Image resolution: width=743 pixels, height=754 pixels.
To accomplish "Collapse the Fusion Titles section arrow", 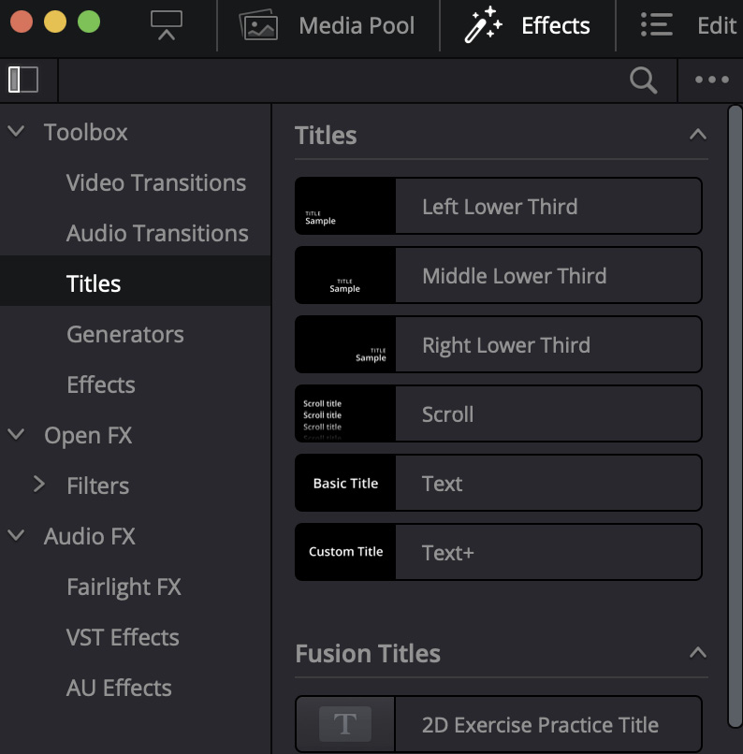I will 698,653.
